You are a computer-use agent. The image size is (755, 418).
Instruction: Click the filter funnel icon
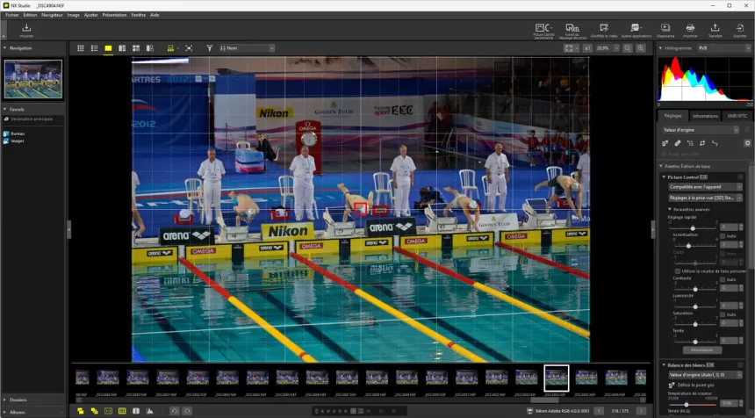(210, 48)
